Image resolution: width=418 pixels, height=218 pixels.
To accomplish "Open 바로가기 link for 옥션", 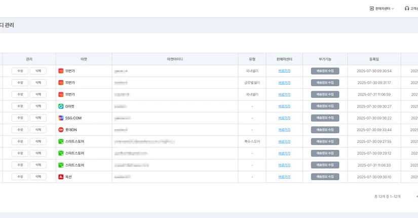I will click(x=284, y=177).
